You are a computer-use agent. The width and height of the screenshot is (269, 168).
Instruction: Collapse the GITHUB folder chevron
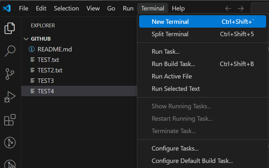pos(26,39)
